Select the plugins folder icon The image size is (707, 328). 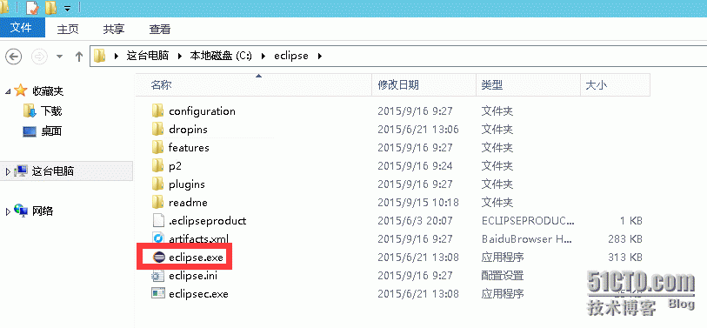(157, 184)
